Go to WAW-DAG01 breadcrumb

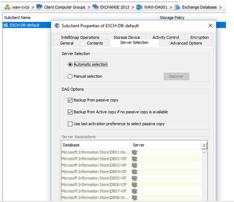[x=156, y=7]
